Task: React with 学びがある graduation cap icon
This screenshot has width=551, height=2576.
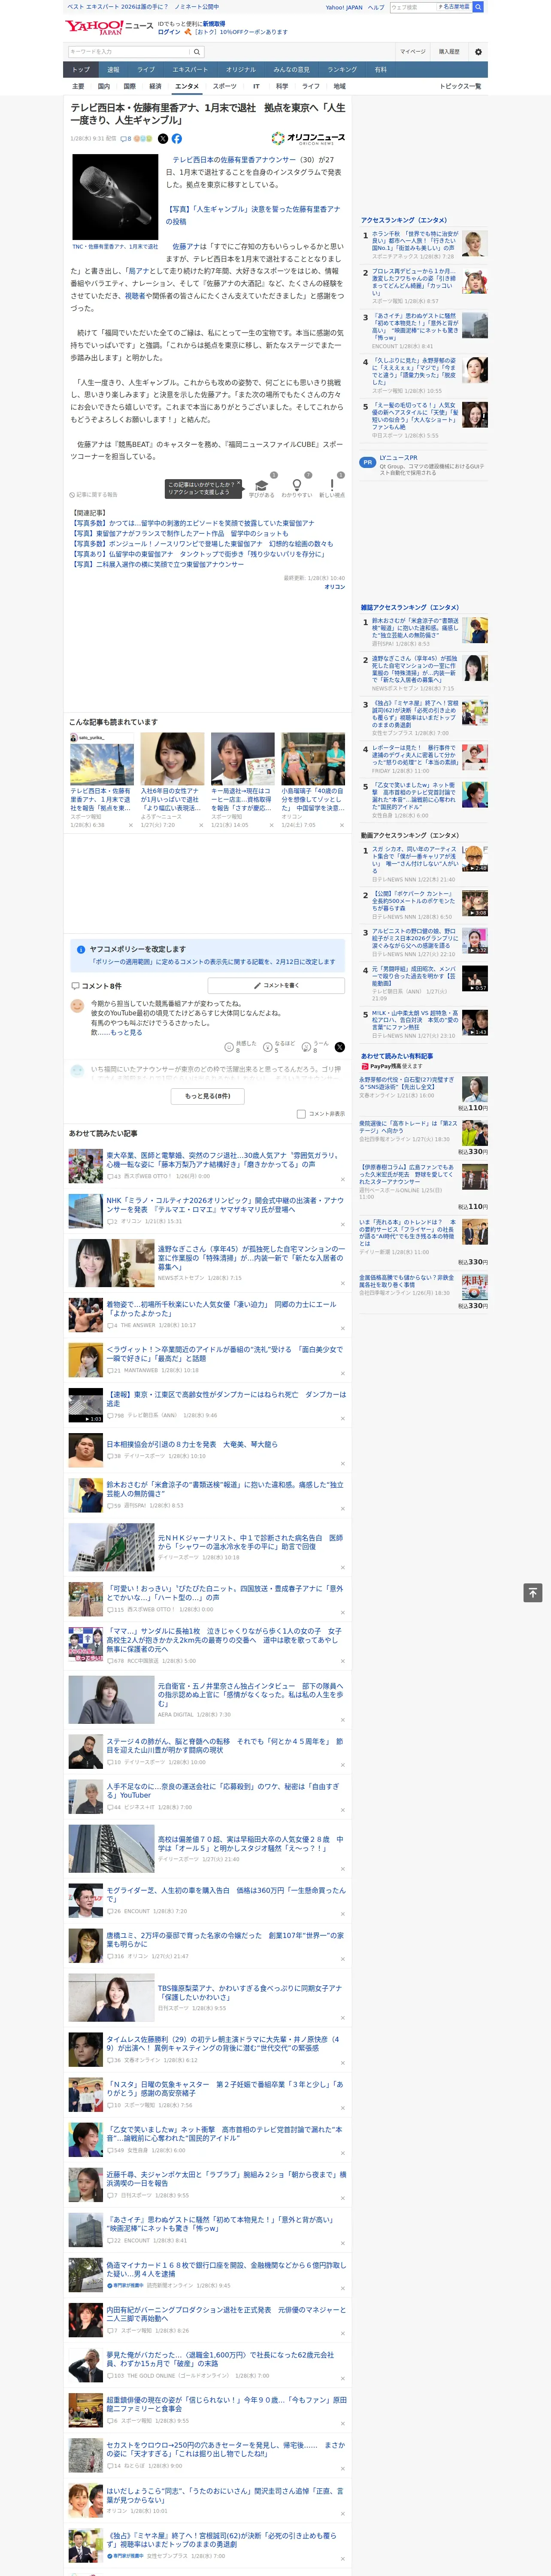Action: point(262,485)
